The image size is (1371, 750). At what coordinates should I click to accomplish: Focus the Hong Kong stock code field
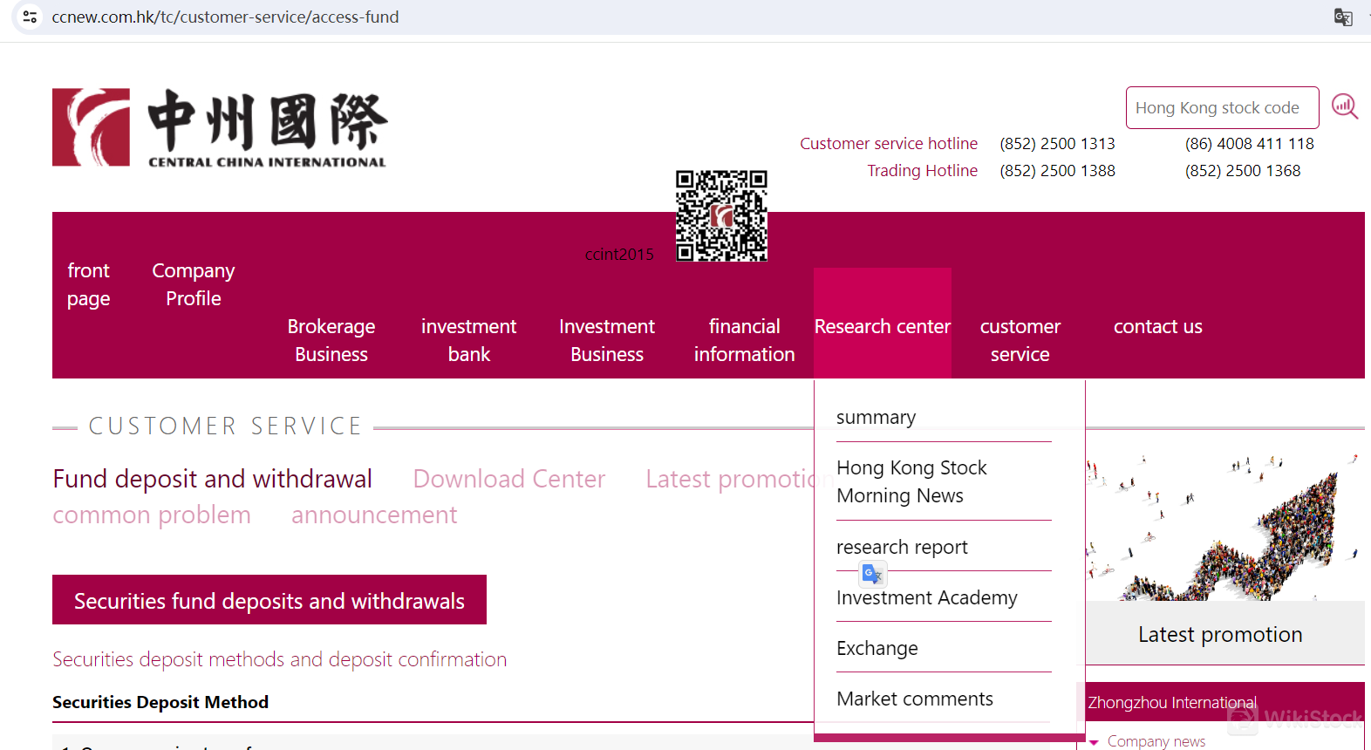(x=1222, y=108)
